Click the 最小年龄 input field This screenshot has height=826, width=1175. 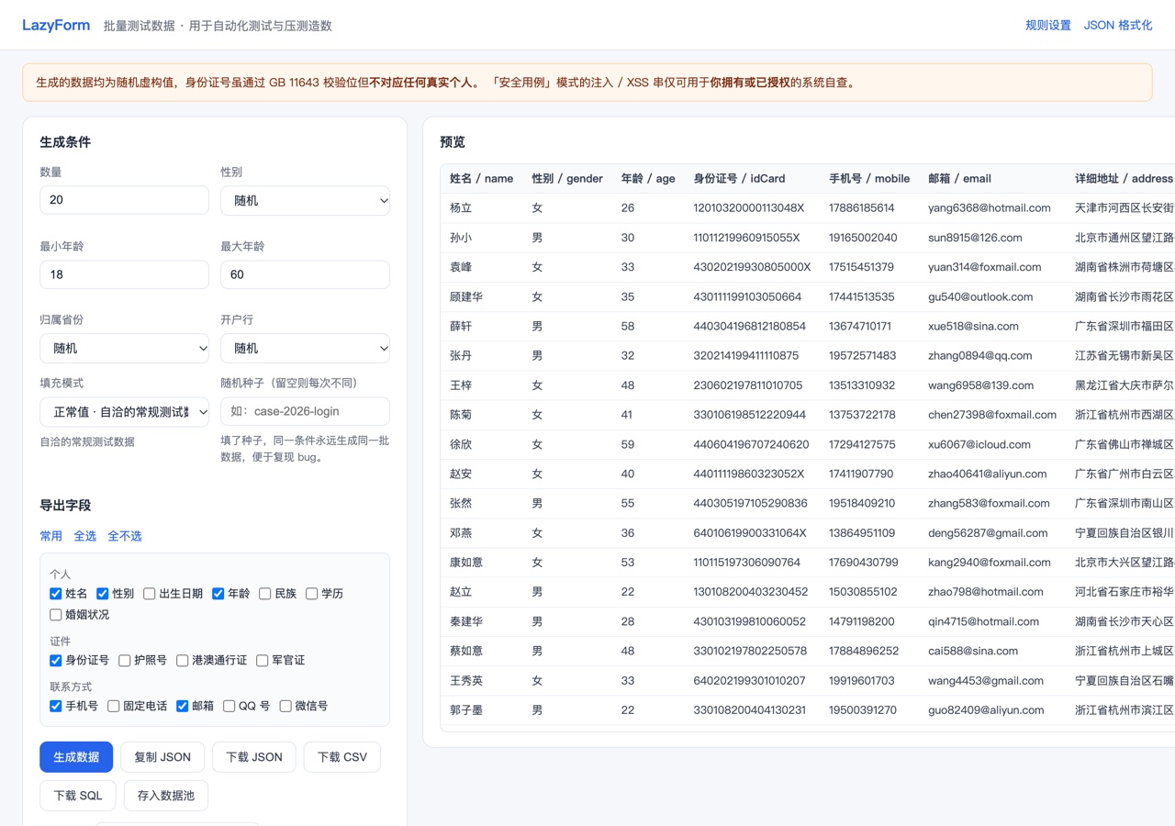click(x=125, y=274)
